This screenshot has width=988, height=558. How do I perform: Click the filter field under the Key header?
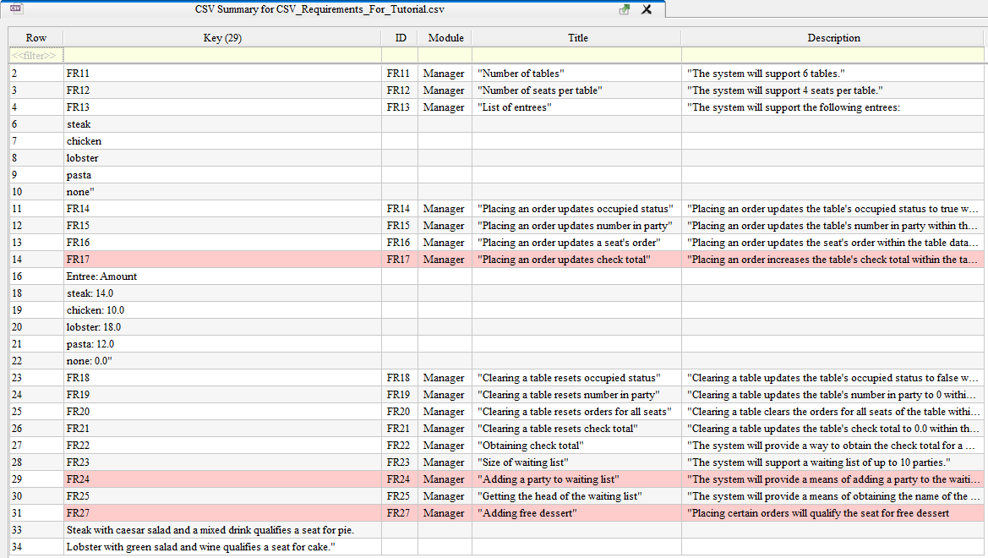tap(221, 54)
